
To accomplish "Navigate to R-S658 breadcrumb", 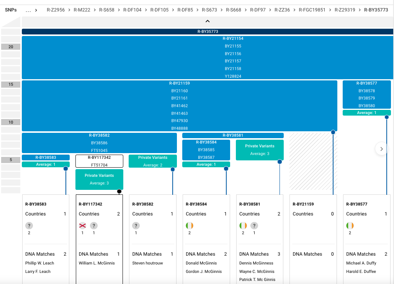I will tap(106, 10).
